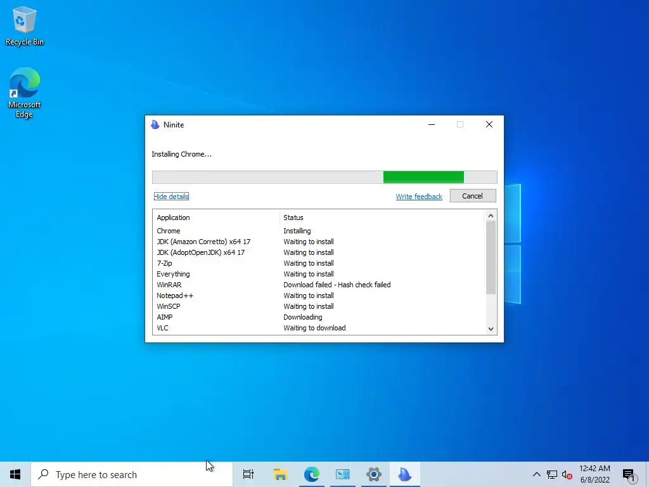Select the AIMP row

coord(319,317)
